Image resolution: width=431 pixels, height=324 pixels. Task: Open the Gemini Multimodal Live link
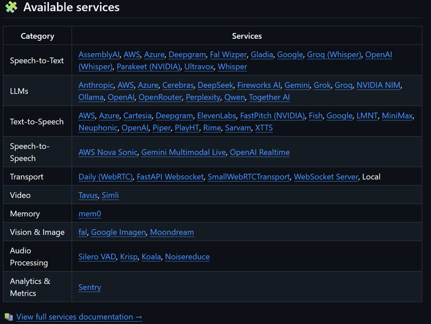click(183, 152)
